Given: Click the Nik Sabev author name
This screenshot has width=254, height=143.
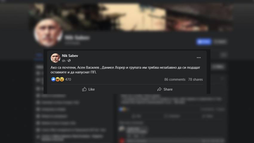Looking at the screenshot, I should 70,56.
